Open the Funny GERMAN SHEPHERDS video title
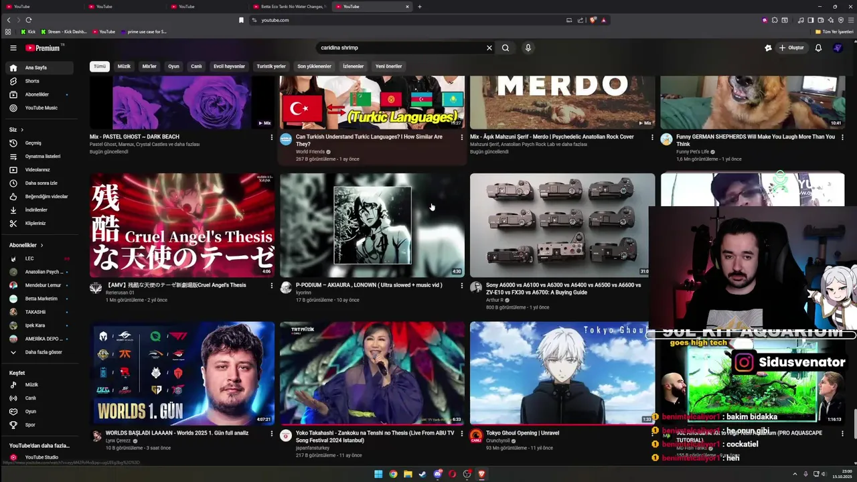This screenshot has height=482, width=857. 755,140
